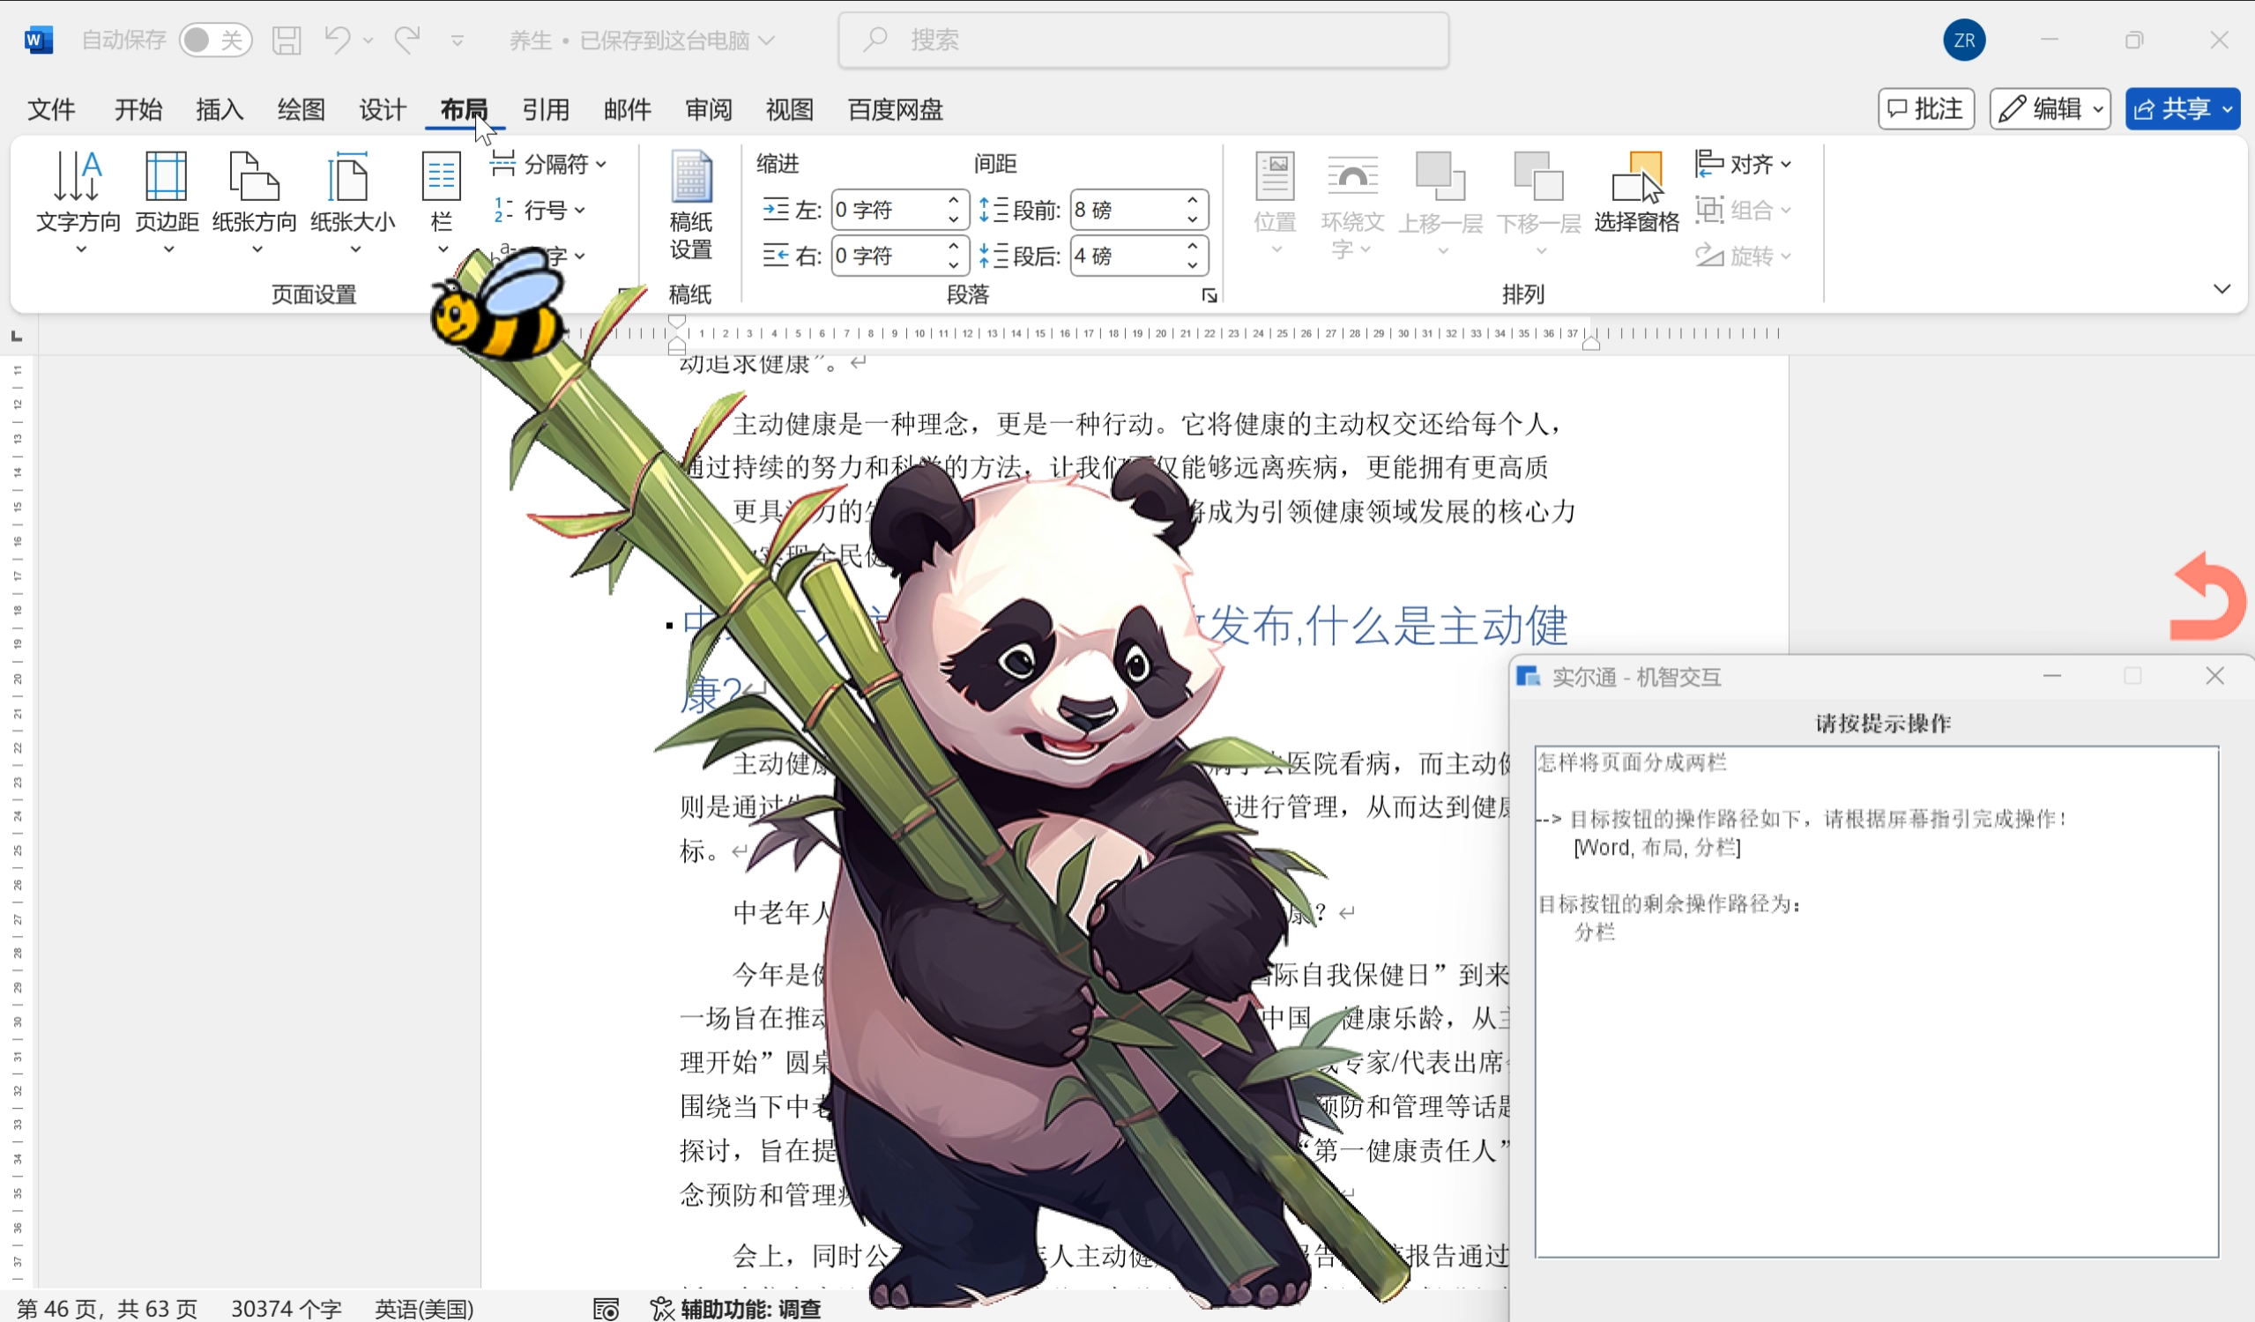
Task: Open the 环绕文字 wrap text tool
Action: (x=1352, y=205)
